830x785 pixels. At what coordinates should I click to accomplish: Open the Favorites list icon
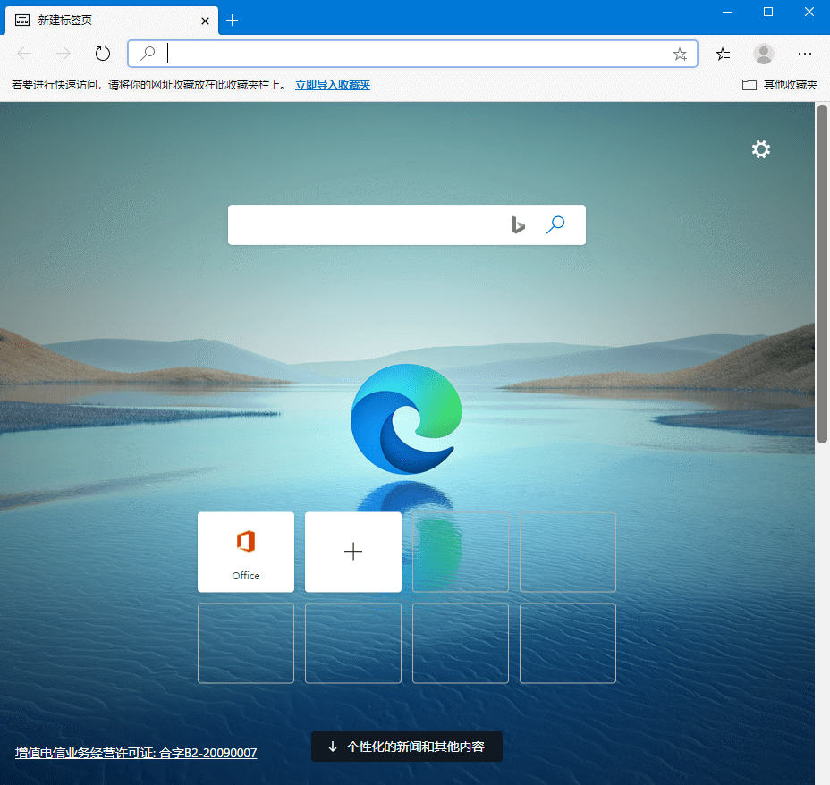(x=724, y=54)
